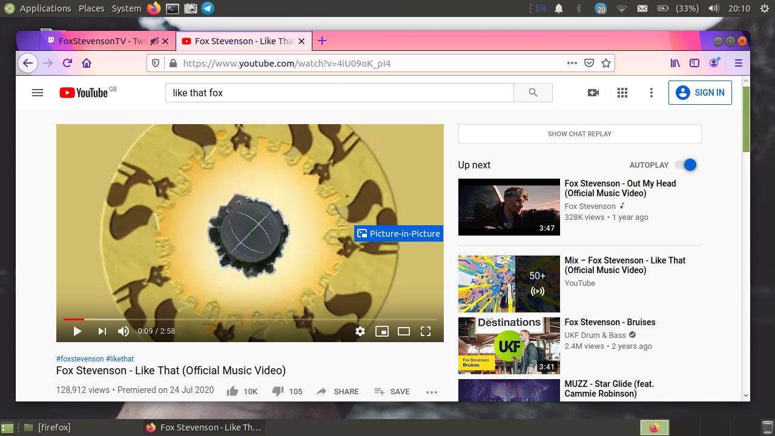Open the Wi-Fi network indicator
The image size is (775, 436).
(621, 8)
